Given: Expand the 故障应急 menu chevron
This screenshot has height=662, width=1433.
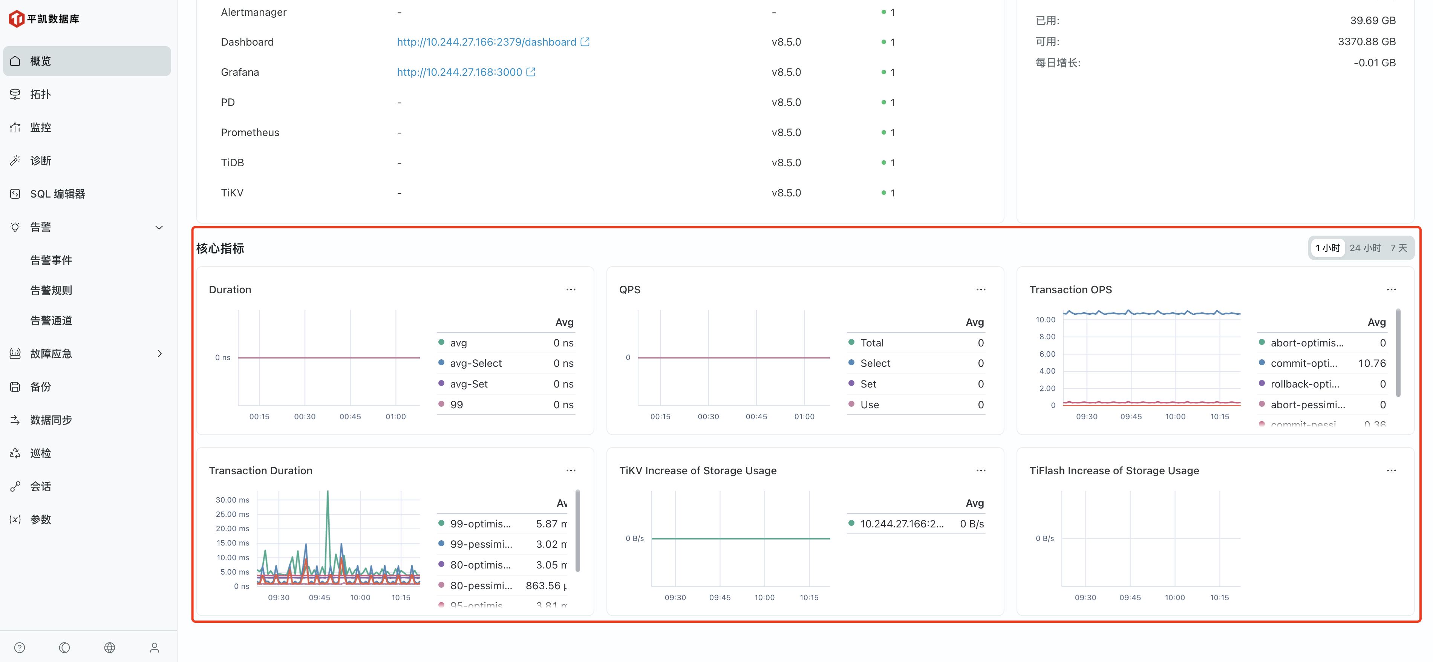Looking at the screenshot, I should tap(159, 353).
